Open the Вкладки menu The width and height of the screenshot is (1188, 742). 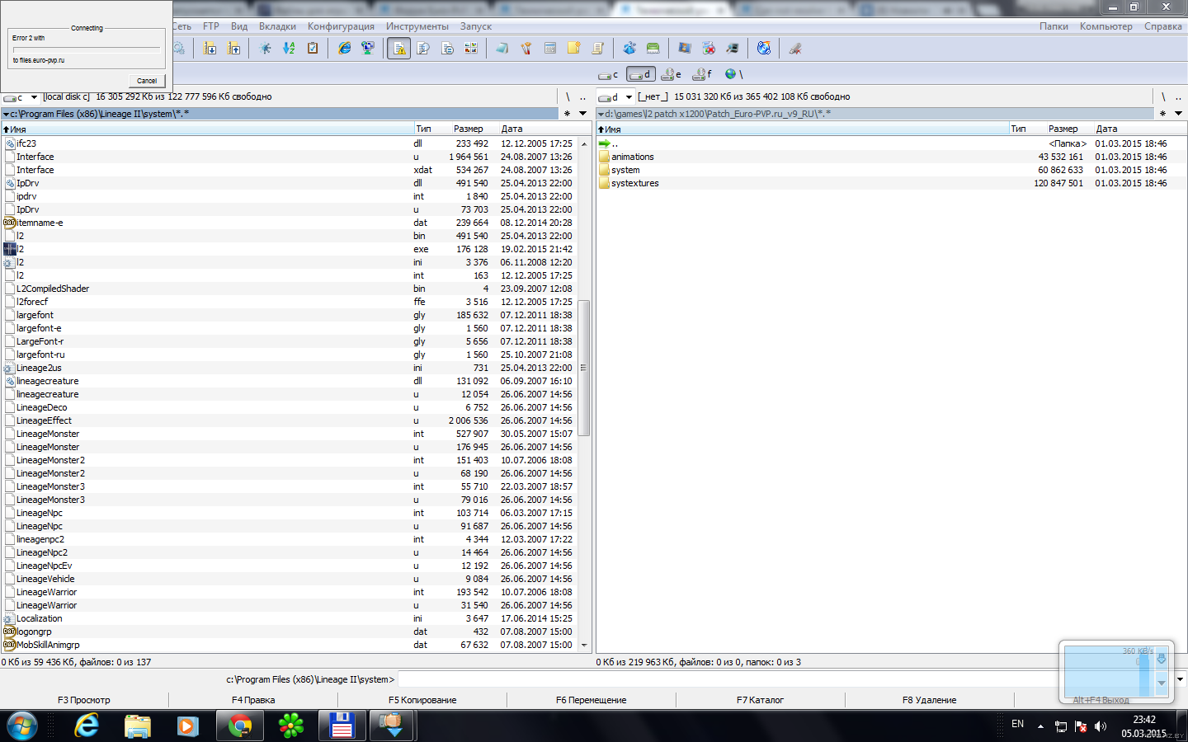tap(277, 26)
